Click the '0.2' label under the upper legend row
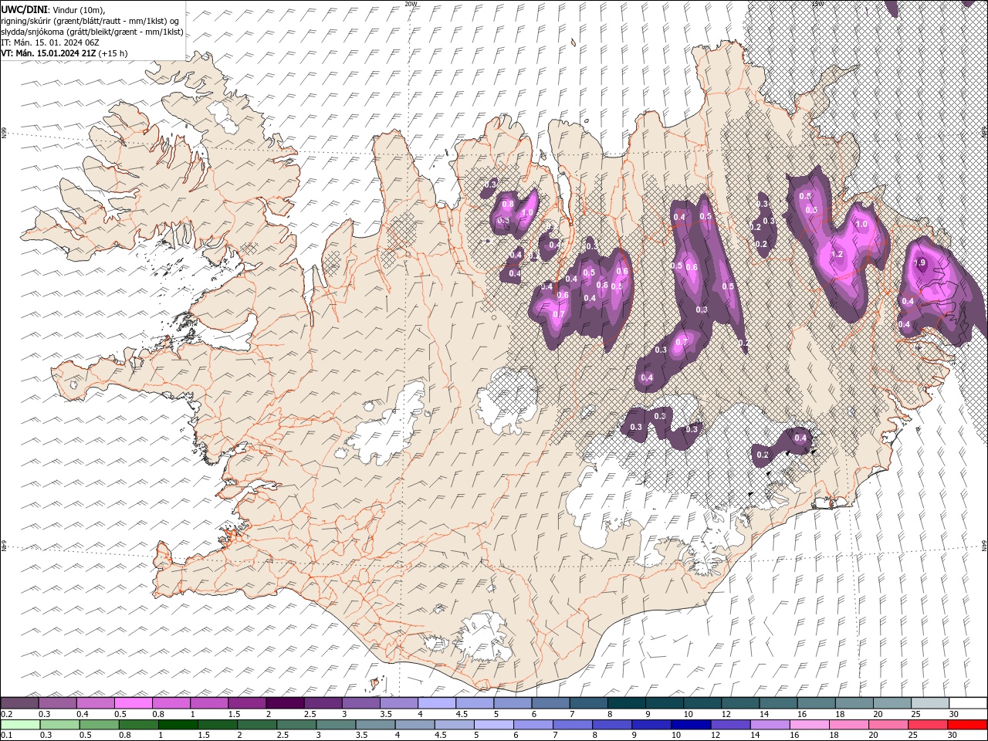 pos(6,714)
